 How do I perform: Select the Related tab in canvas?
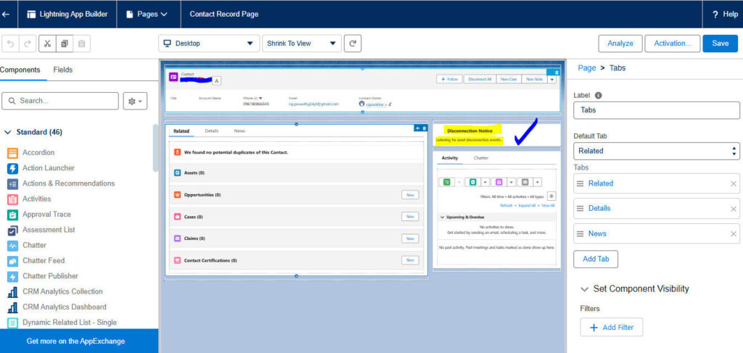tap(181, 130)
